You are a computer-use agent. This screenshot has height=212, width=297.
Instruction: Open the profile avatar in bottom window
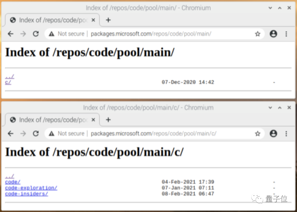273,134
